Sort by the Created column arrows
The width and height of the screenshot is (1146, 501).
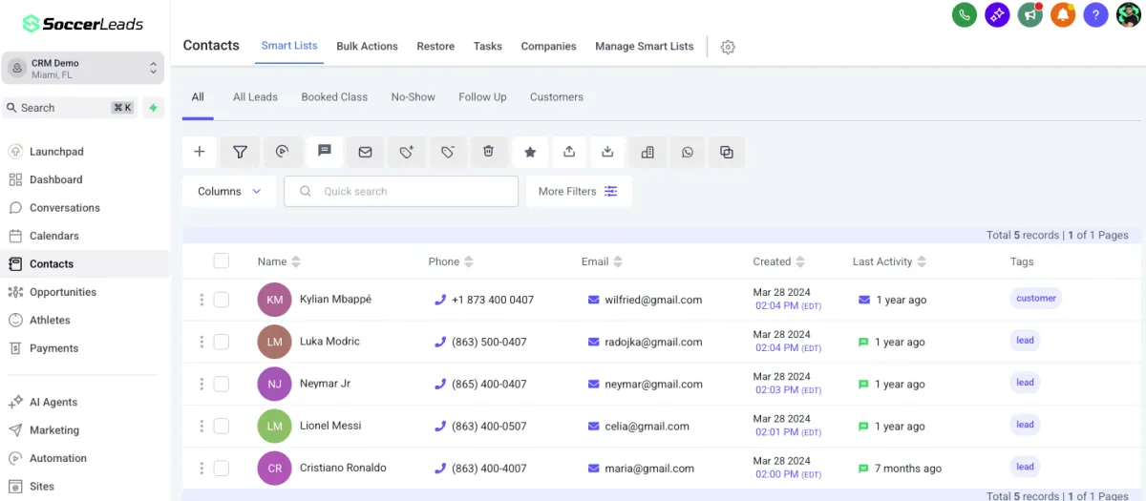[x=800, y=261]
